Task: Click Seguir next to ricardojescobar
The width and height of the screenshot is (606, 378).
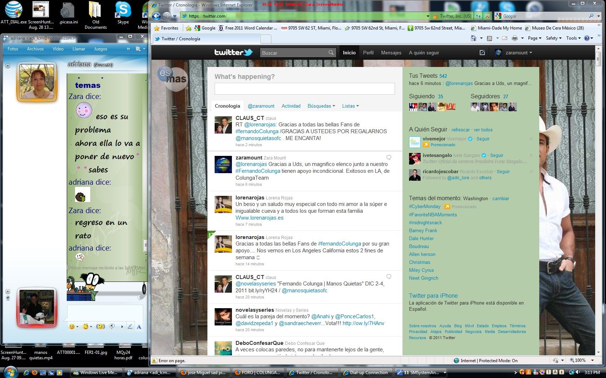Action: tap(503, 172)
